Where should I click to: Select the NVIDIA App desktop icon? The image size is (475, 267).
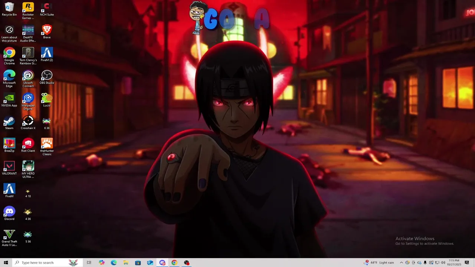[x=9, y=100]
